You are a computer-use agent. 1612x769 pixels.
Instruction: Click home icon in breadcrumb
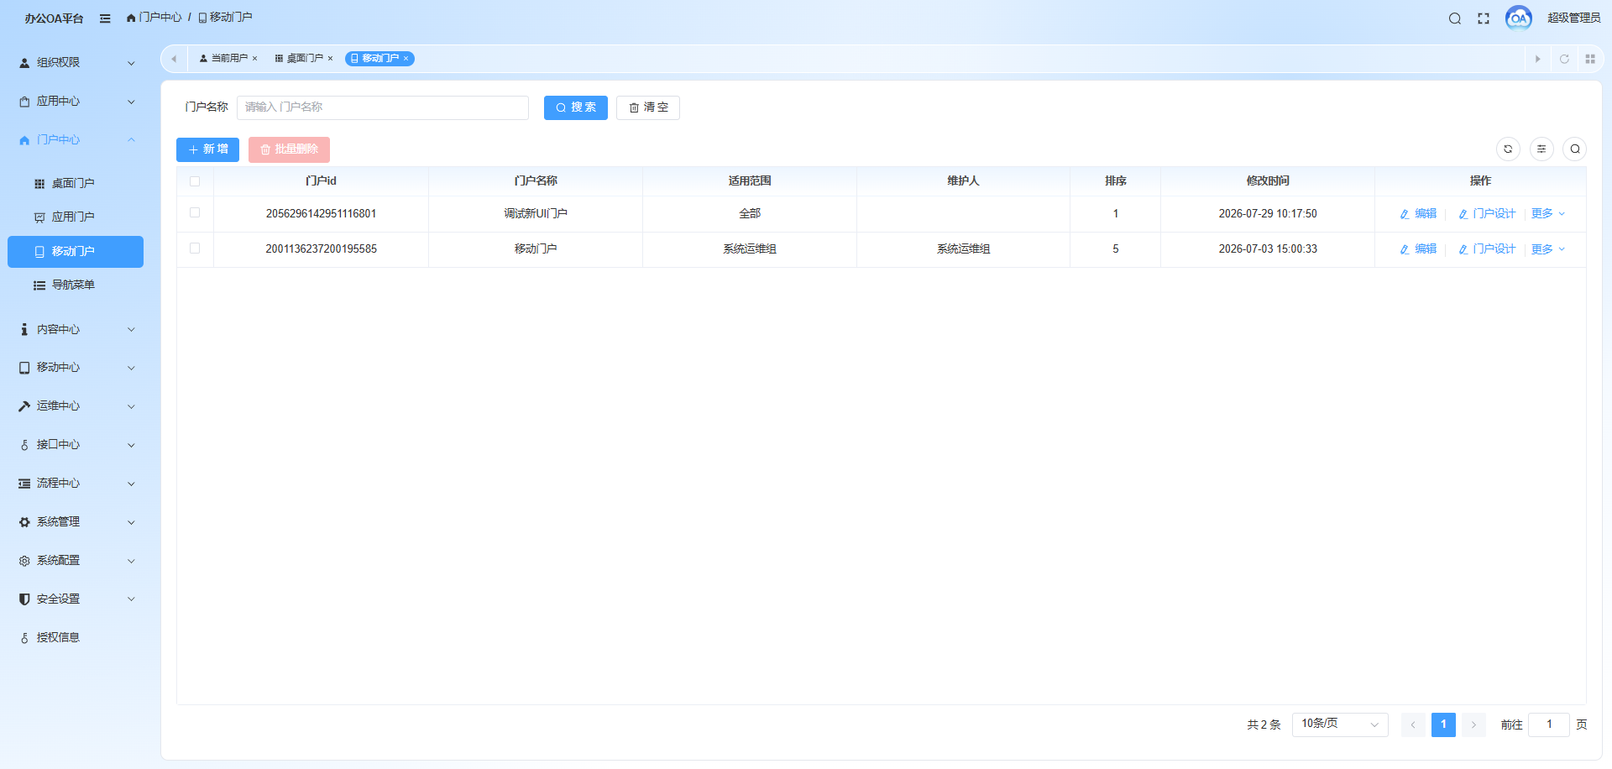[x=131, y=18]
